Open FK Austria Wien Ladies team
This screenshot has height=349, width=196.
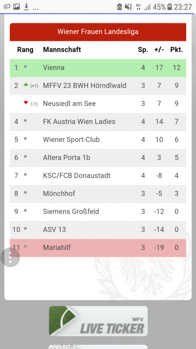pos(98,122)
